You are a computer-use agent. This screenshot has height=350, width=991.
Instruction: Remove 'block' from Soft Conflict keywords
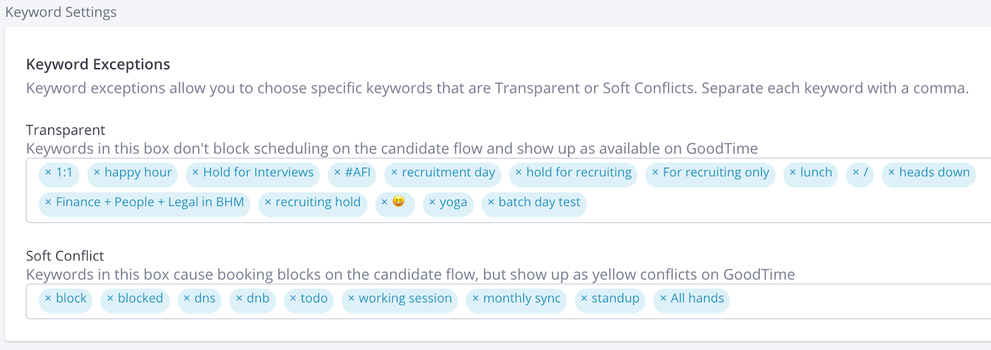[x=48, y=299]
